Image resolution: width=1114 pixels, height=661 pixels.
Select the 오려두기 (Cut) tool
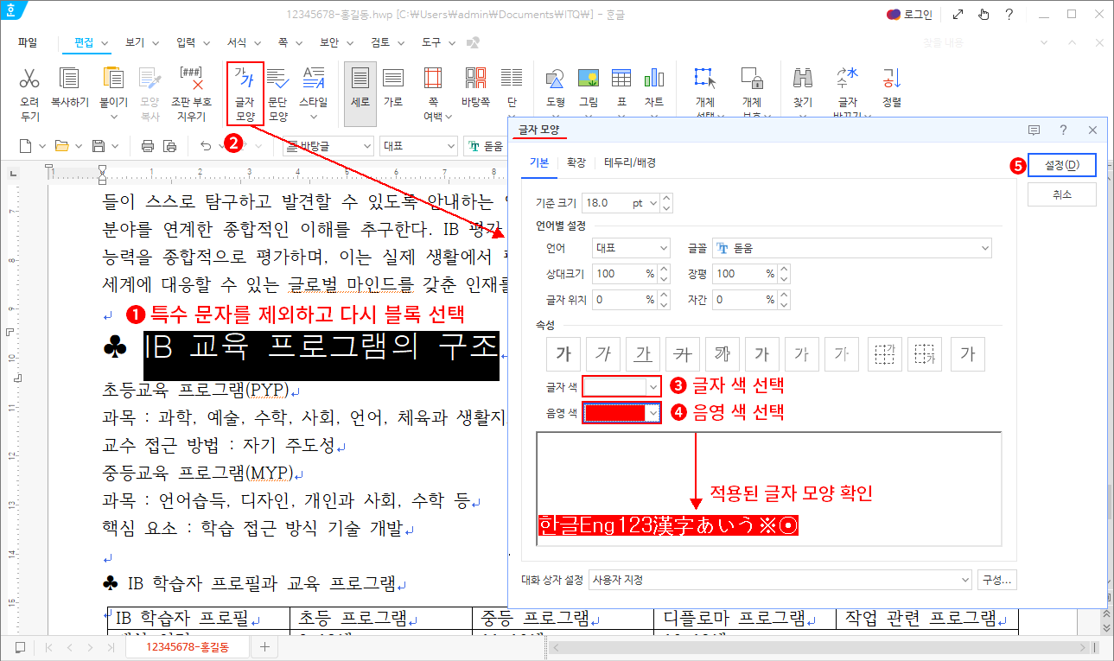tap(29, 86)
